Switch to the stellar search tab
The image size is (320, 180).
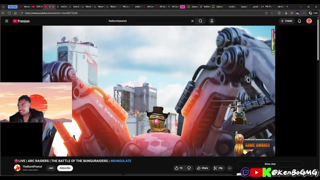pos(136,7)
